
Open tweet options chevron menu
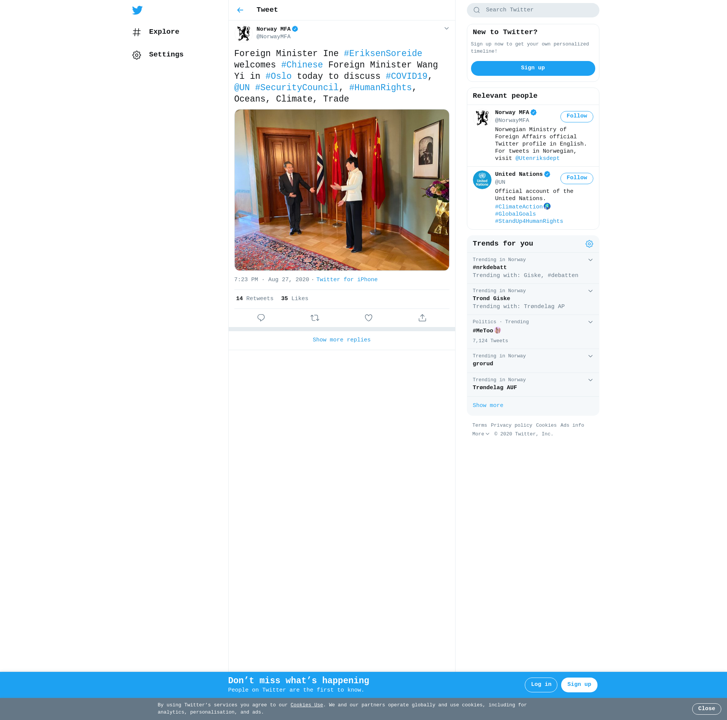446,29
